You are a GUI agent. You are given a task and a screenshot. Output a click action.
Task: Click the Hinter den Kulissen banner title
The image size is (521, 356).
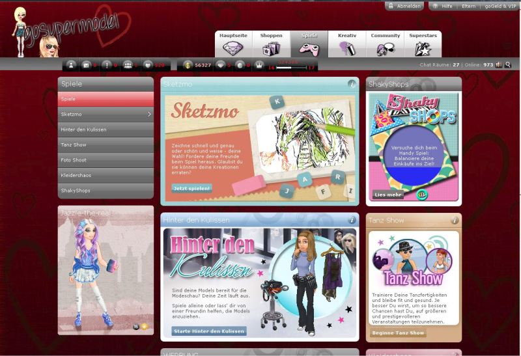click(x=213, y=256)
